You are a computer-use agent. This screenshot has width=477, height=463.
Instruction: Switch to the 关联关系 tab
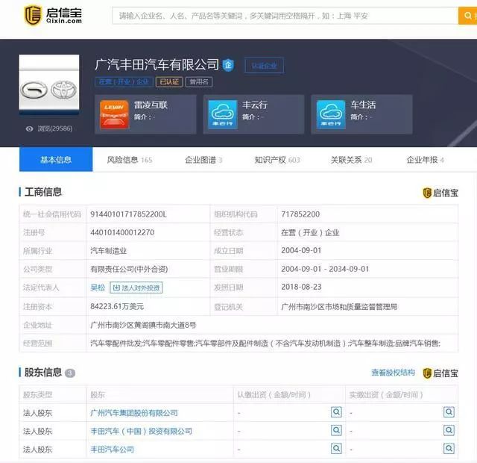pyautogui.click(x=351, y=160)
